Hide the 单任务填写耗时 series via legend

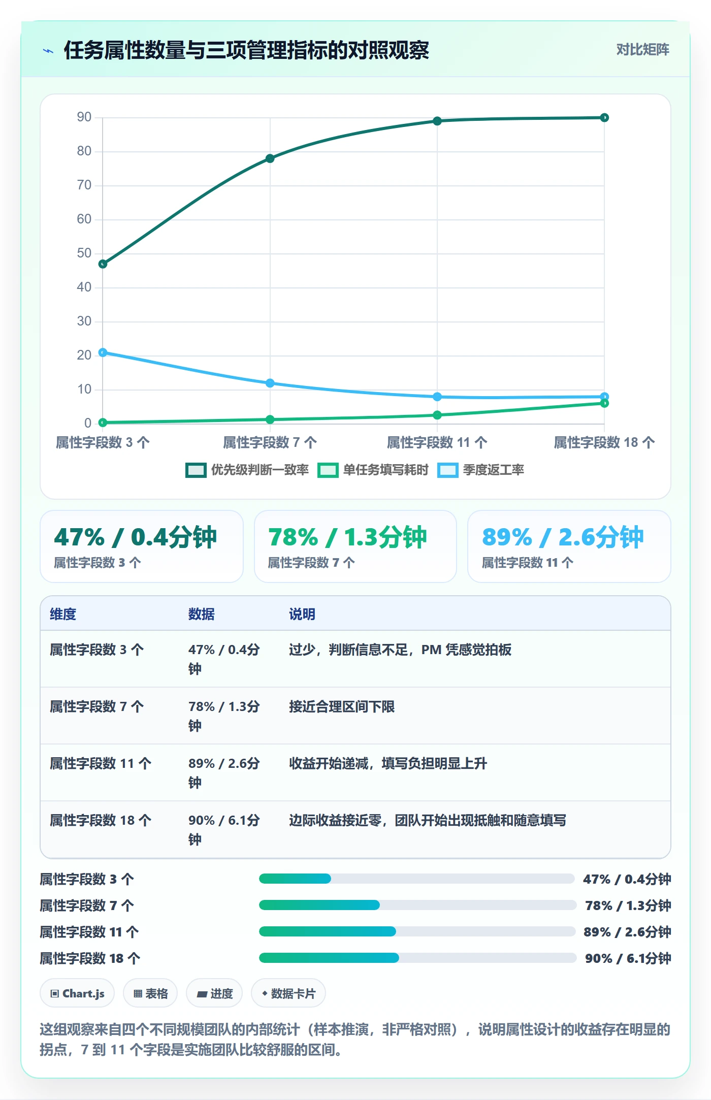(x=373, y=470)
